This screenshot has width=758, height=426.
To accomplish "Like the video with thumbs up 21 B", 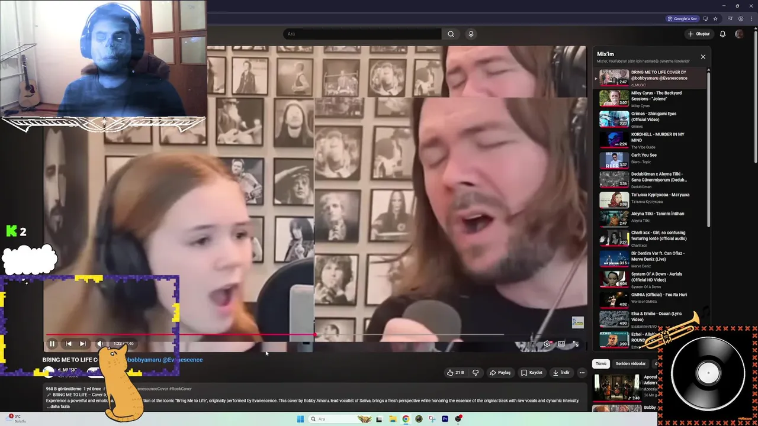I will (455, 373).
